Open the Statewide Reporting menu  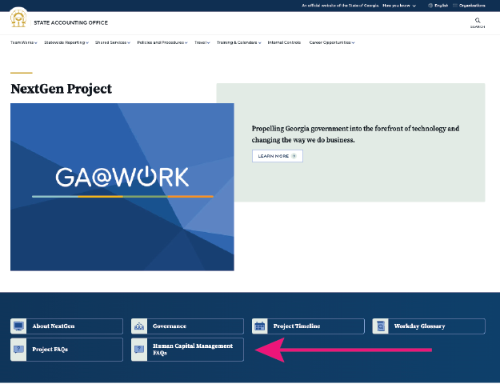pyautogui.click(x=66, y=42)
